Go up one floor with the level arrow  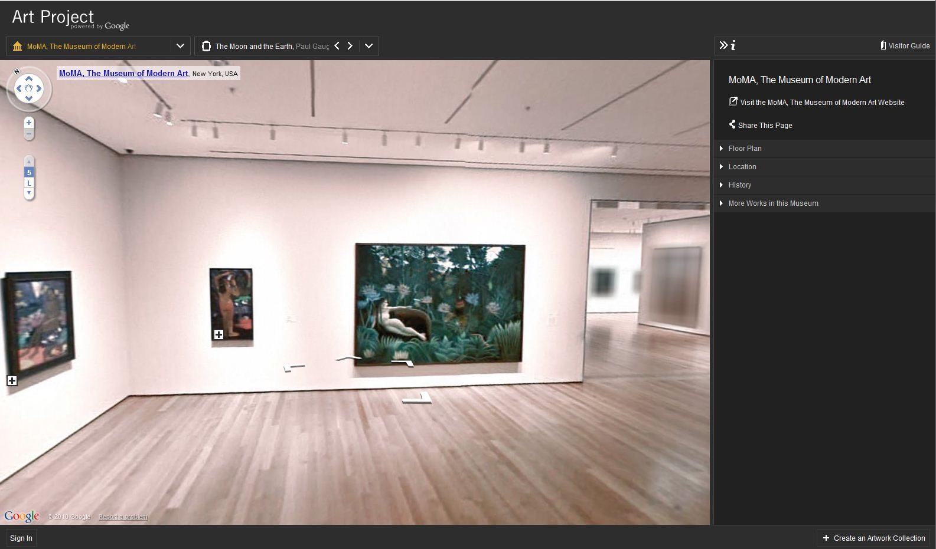pos(29,161)
